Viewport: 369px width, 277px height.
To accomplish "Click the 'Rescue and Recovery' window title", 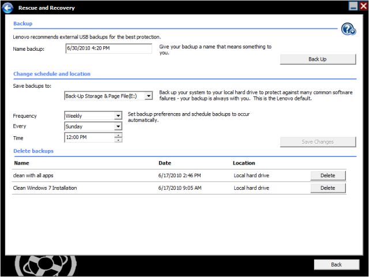I will point(47,8).
